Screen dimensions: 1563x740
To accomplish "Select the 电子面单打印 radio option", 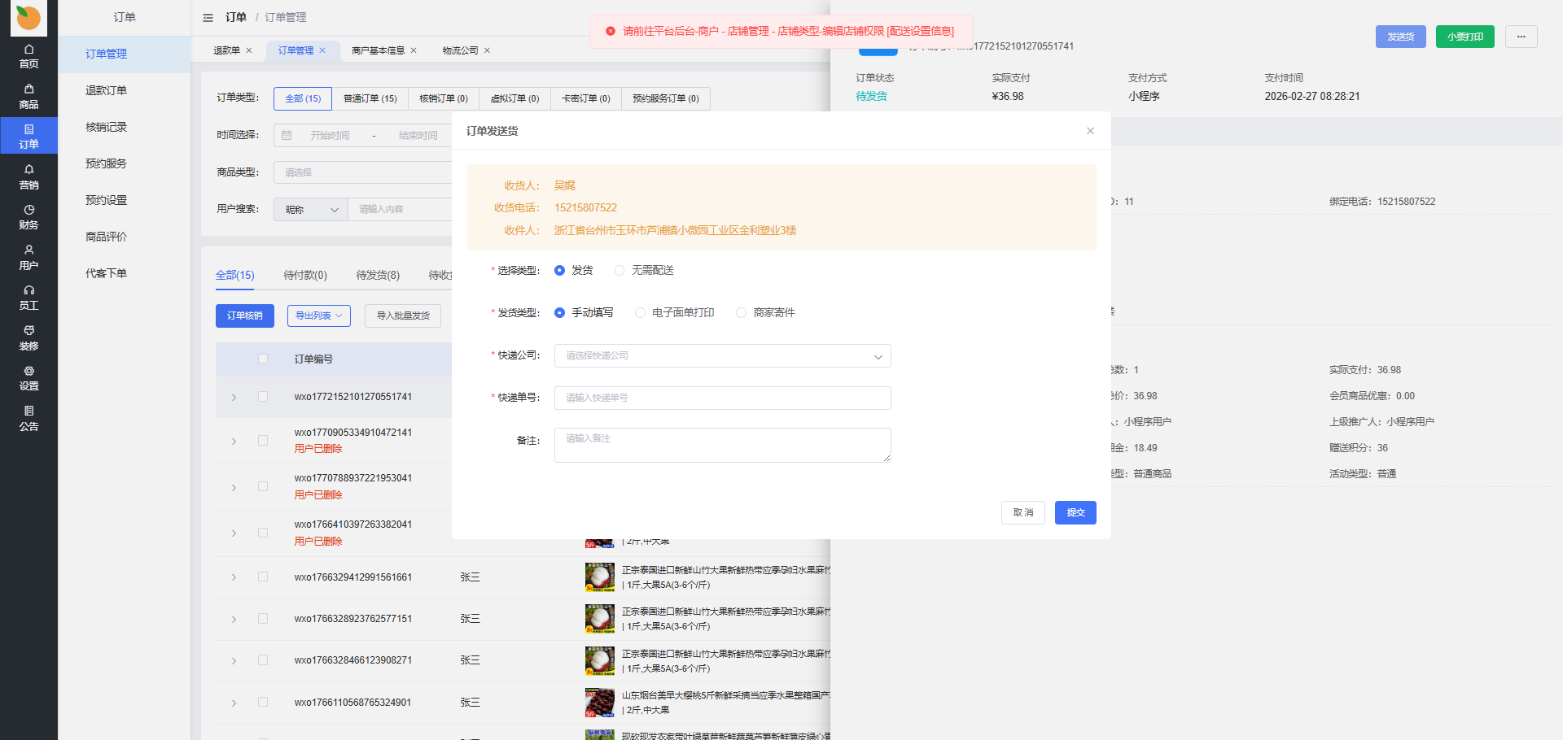I will [x=641, y=313].
